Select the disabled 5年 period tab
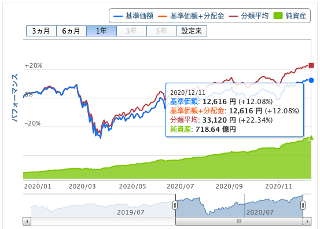Viewport: 320px width, 229px height. coord(161,31)
